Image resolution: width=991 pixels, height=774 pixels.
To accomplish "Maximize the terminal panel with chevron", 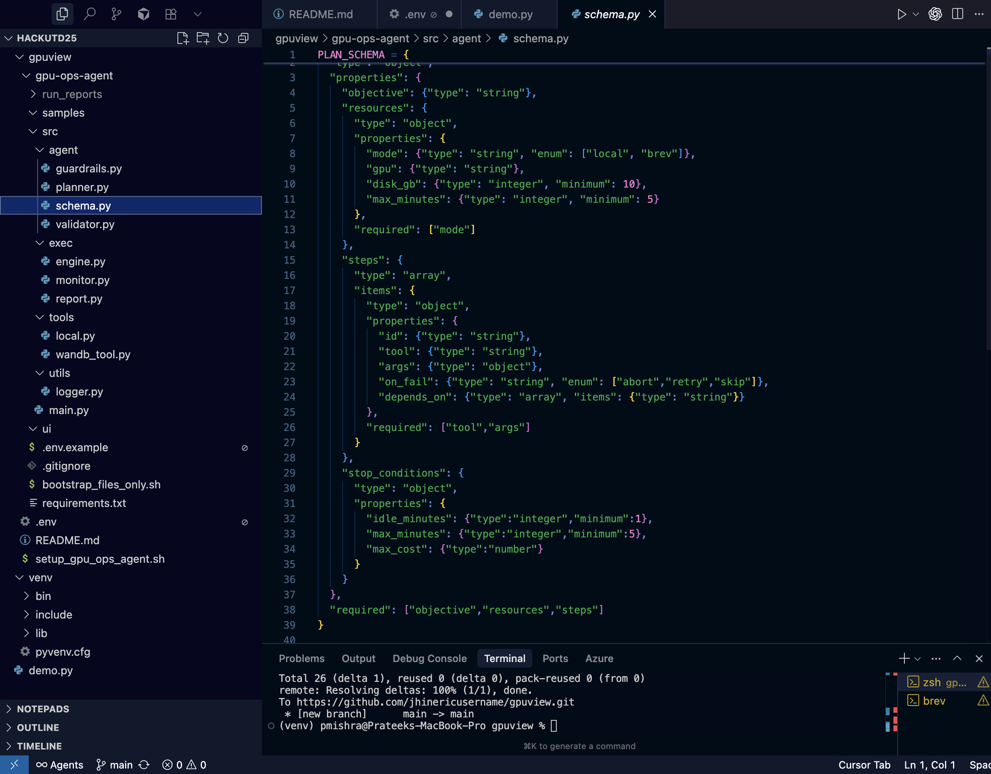I will [x=957, y=658].
